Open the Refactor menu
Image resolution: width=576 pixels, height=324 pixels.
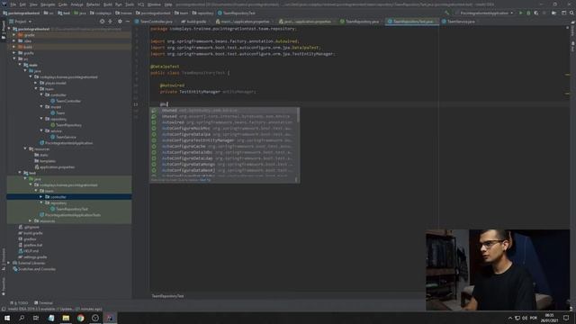[93, 4]
